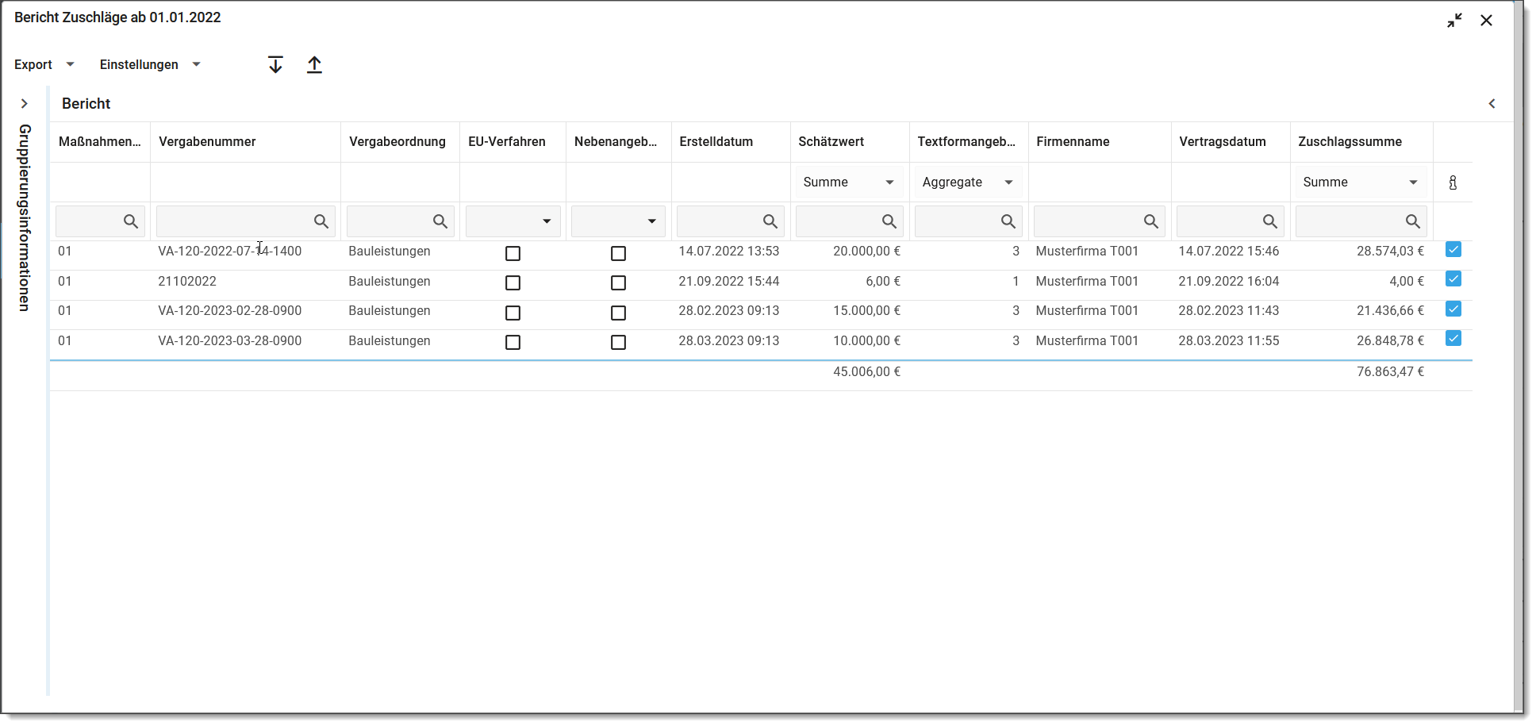Viewport: 1536px width, 726px height.
Task: Toggle EU-Verfahren checkbox for VA-120-2022-07-14-1400
Action: click(x=513, y=253)
